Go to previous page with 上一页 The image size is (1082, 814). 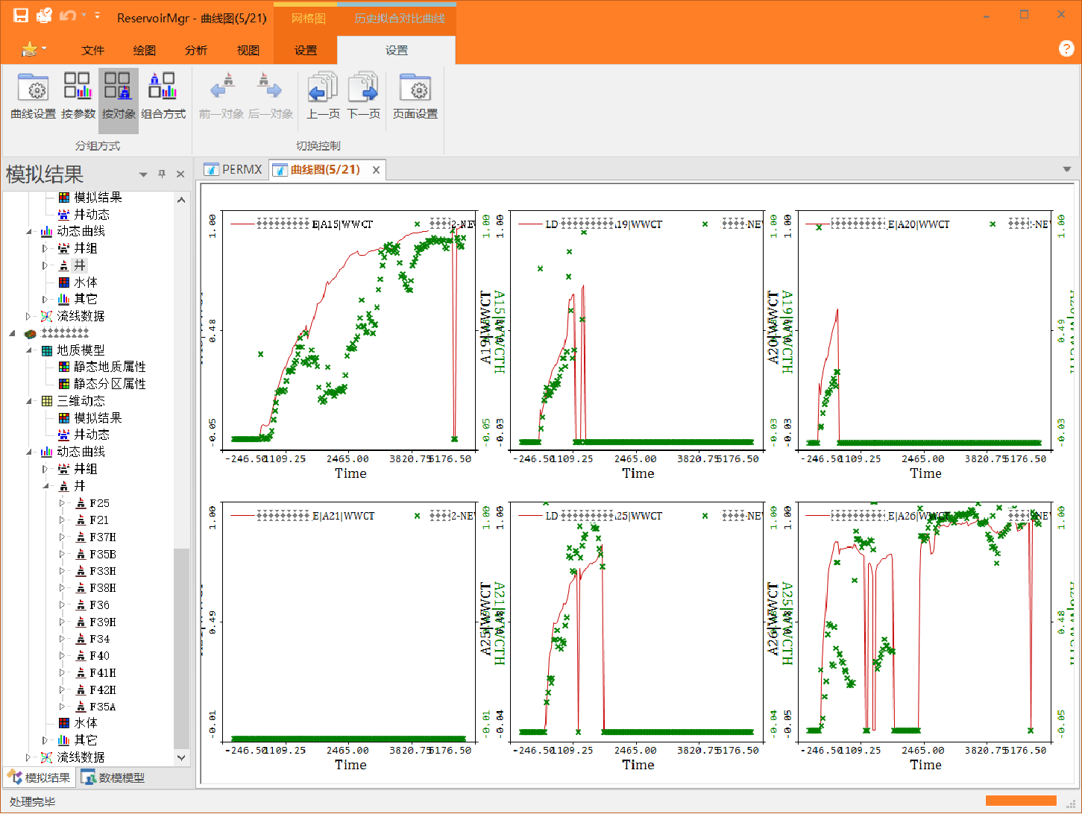(x=323, y=96)
